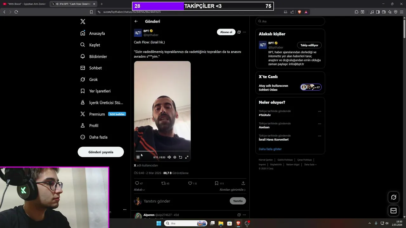The width and height of the screenshot is (406, 228).
Task: Switch to "With Blood" YouTube tab
Action: click(24, 4)
